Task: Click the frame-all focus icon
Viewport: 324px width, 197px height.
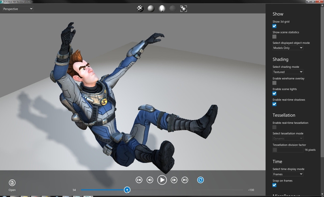Action: tap(183, 8)
